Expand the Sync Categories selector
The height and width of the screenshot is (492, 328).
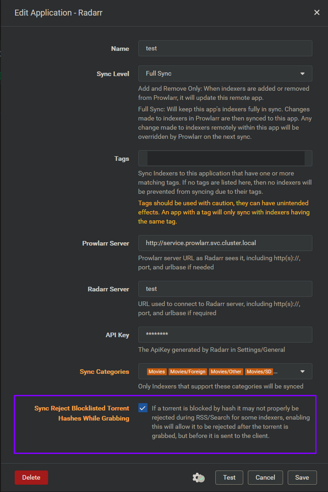[302, 371]
